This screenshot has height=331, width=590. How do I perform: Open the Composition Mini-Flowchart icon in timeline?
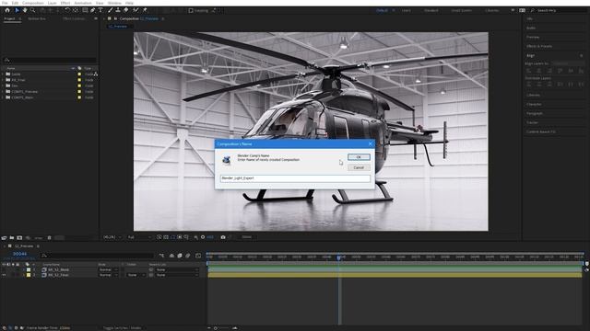coord(161,256)
